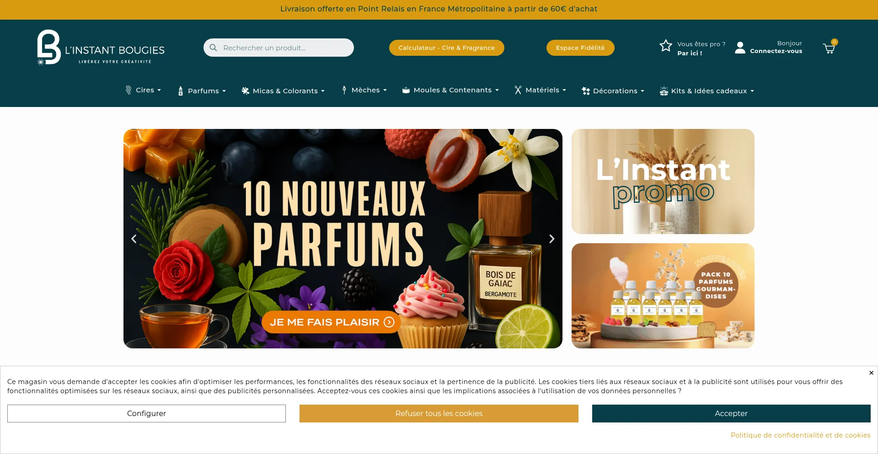
Task: Close the cookie banner
Action: [871, 373]
